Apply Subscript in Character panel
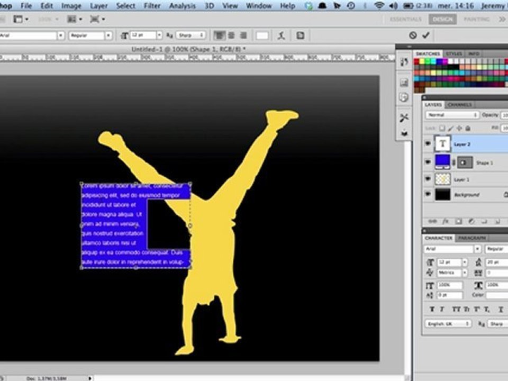The width and height of the screenshot is (508, 381). 487,309
